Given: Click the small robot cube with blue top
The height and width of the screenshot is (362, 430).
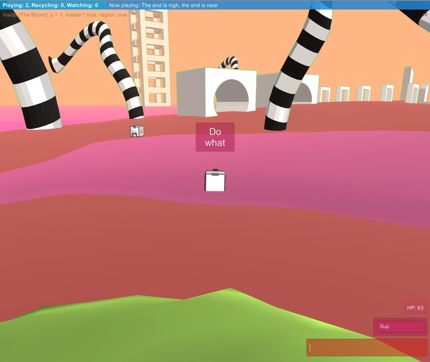Looking at the screenshot, I should (137, 131).
